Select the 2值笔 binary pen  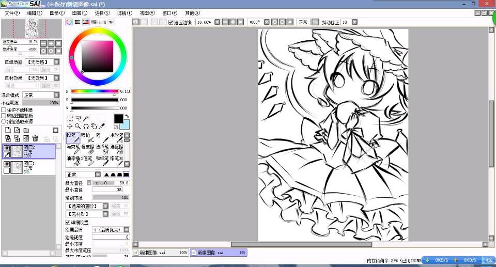pyautogui.click(x=88, y=161)
